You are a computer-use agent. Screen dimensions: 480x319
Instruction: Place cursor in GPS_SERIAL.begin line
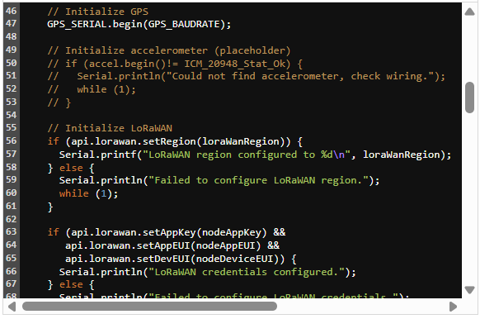point(139,24)
